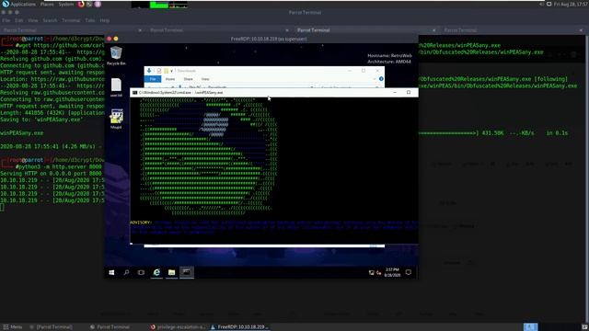Click the FreeRDP window title bar text
This screenshot has width=589, height=331.
[x=269, y=39]
